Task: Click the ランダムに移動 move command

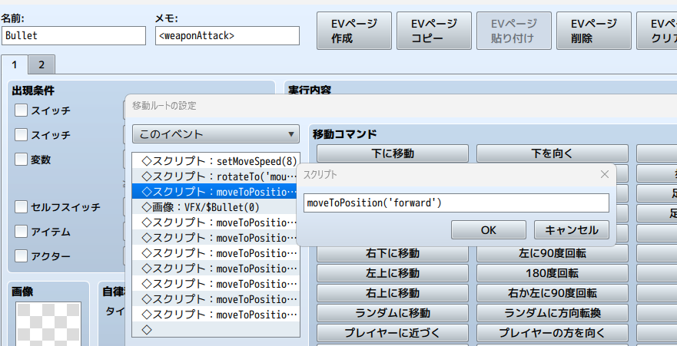Action: click(392, 313)
